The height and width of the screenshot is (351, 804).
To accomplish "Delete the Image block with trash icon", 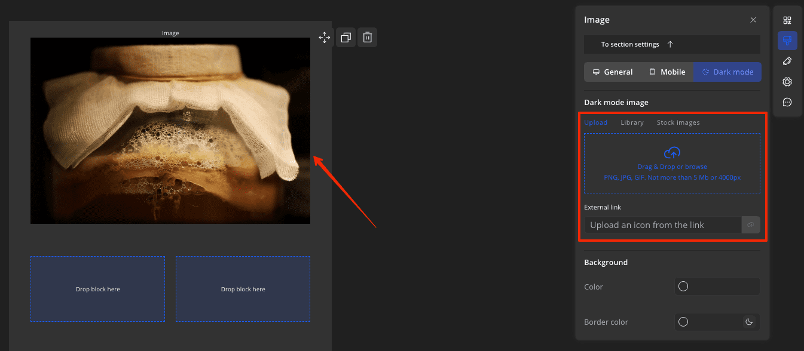I will (368, 38).
